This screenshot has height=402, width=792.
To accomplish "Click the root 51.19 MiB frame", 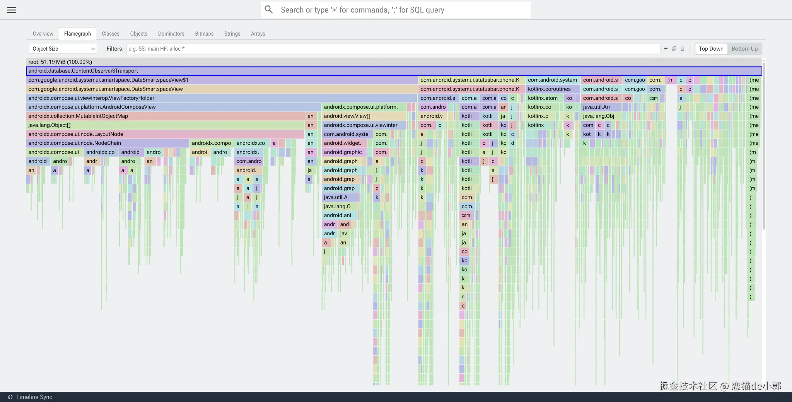I will [x=394, y=62].
